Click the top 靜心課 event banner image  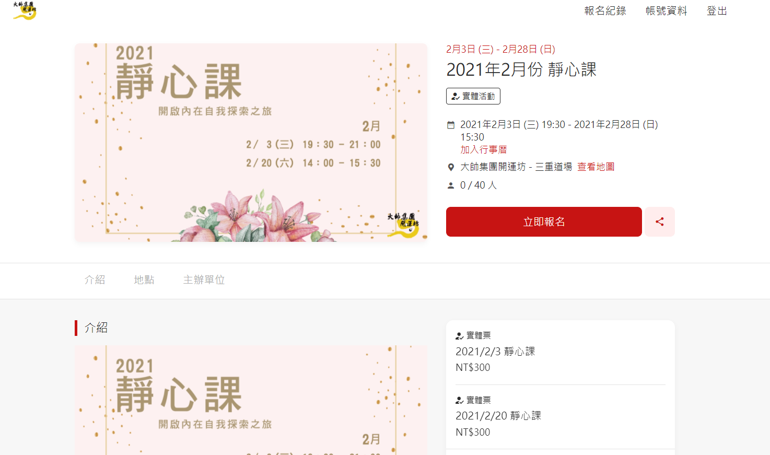click(x=251, y=143)
